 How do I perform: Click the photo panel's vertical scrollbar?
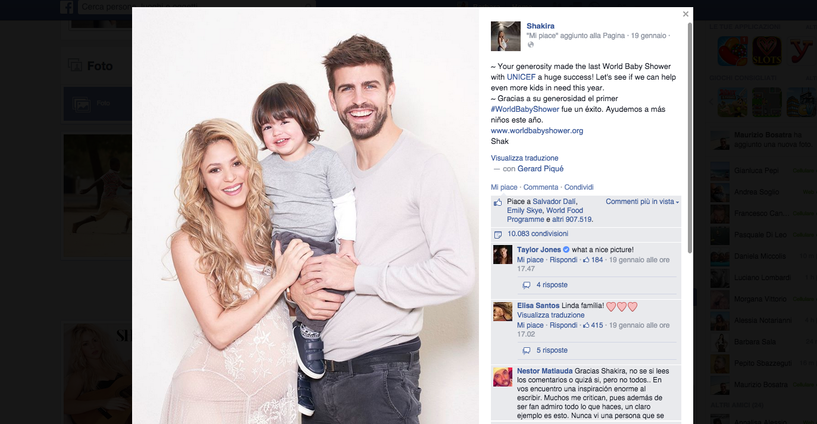[690, 138]
